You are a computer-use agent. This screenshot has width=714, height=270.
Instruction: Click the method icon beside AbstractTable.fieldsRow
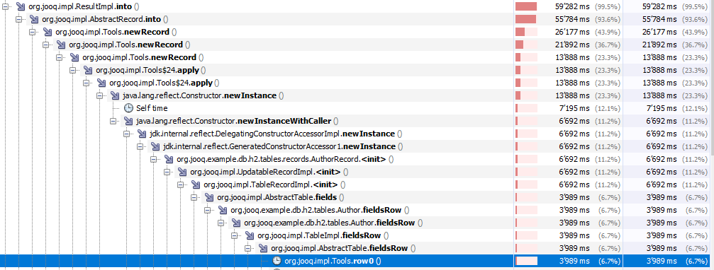coord(263,248)
